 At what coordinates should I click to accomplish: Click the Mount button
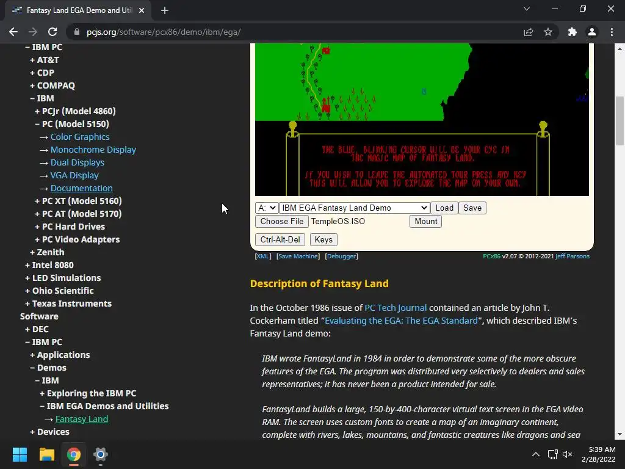coord(425,221)
